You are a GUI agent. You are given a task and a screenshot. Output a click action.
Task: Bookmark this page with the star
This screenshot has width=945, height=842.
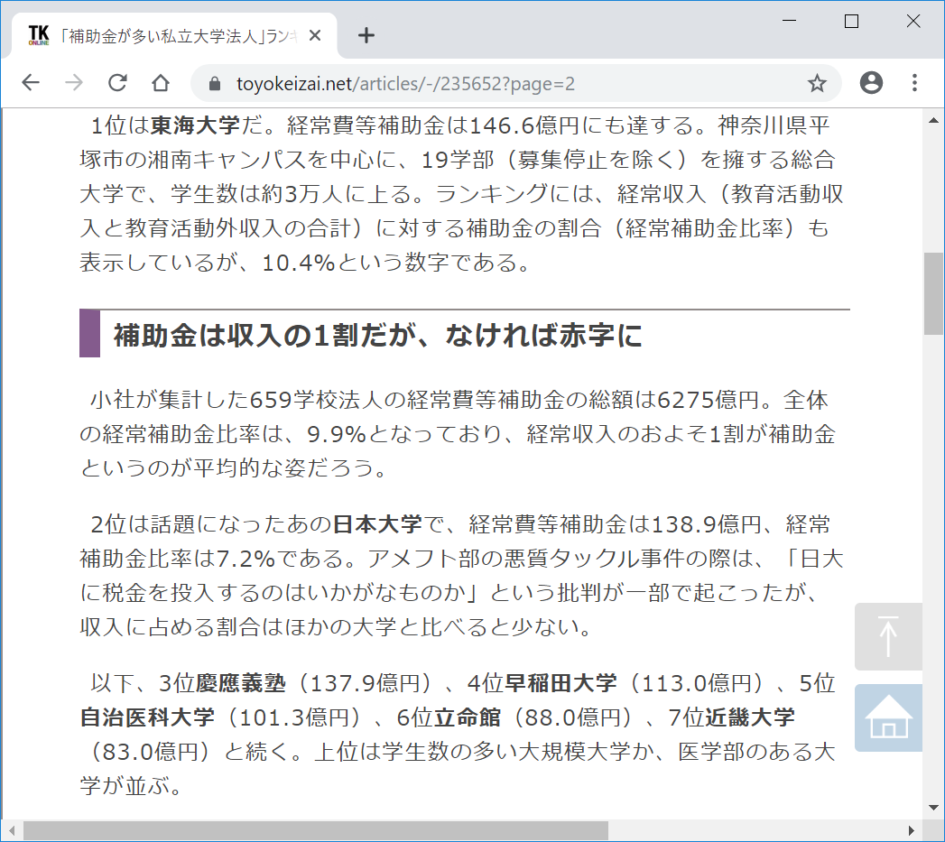click(x=817, y=83)
